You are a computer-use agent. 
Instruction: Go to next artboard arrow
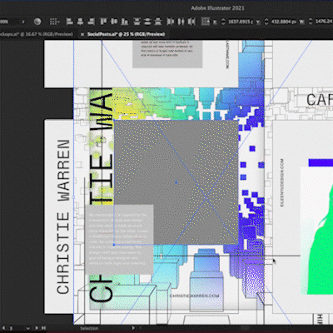[x=37, y=328]
